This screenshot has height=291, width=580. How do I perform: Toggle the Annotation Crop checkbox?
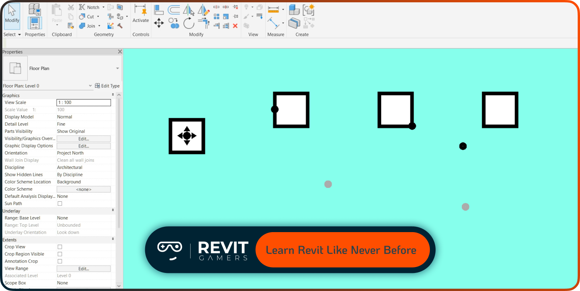tap(60, 261)
